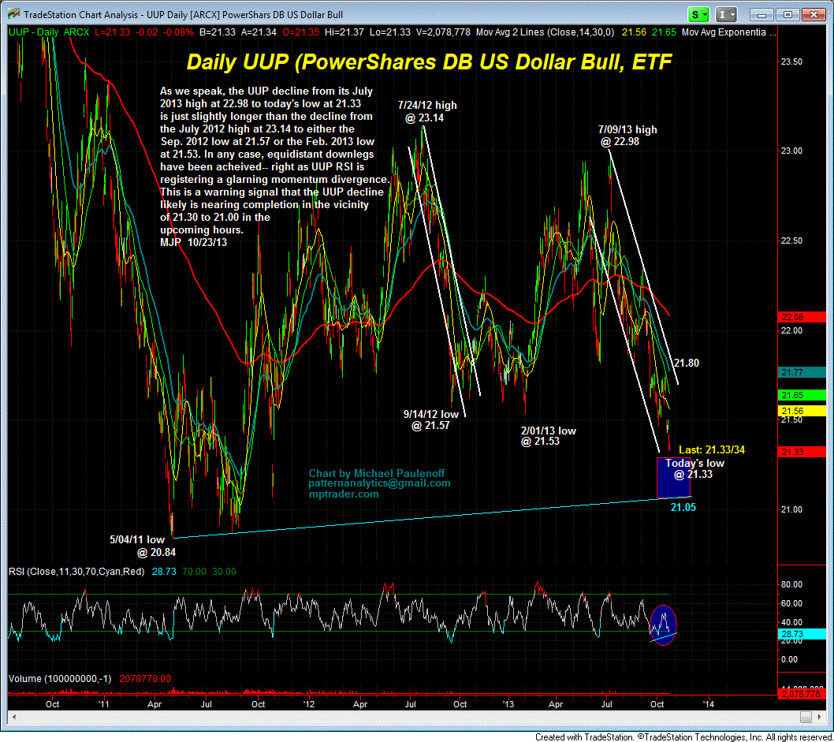Click the 'Today's low @ 21.33' annotation

694,468
